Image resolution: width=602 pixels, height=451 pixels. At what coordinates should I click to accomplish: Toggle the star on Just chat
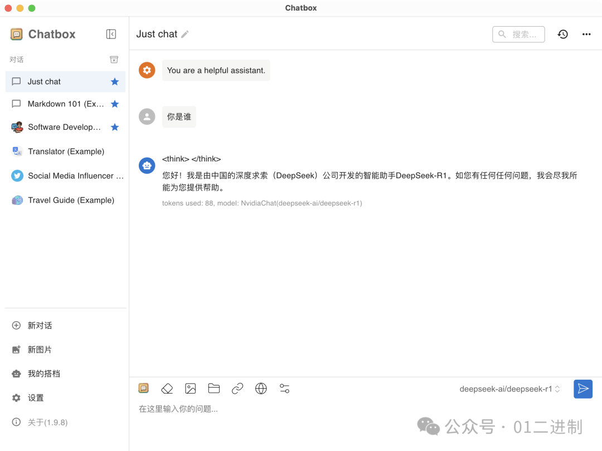[x=115, y=82]
